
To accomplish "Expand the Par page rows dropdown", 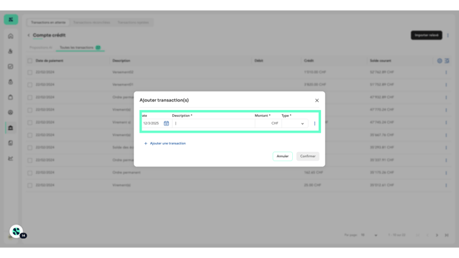I will [x=369, y=235].
